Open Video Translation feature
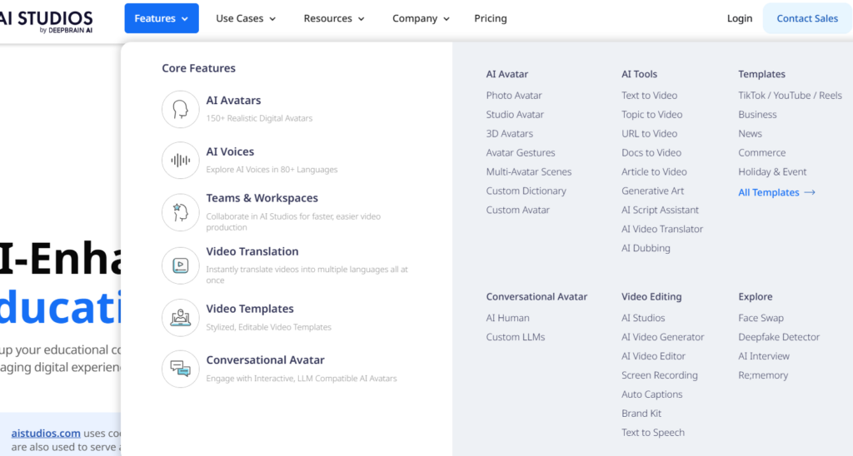 point(252,251)
